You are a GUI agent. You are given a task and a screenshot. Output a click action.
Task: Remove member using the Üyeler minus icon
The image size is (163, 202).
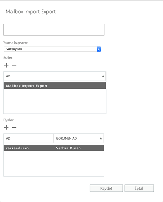(x=14, y=128)
